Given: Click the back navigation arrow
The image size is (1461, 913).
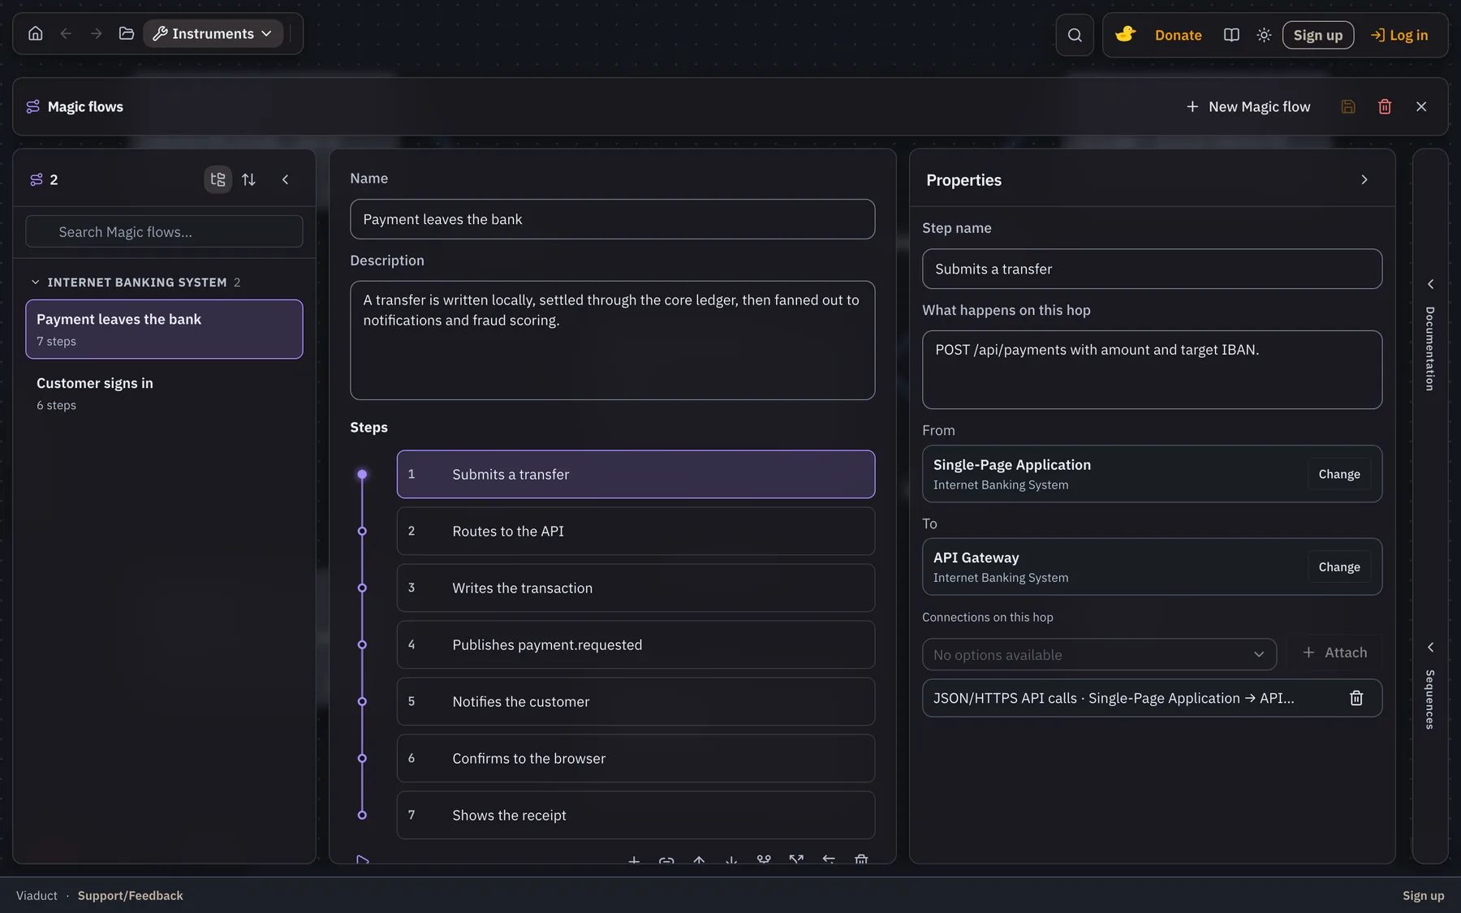Looking at the screenshot, I should pos(67,33).
